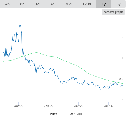126x121 pixels.
Task: Select the 4h time range tab
Action: pos(7,4)
